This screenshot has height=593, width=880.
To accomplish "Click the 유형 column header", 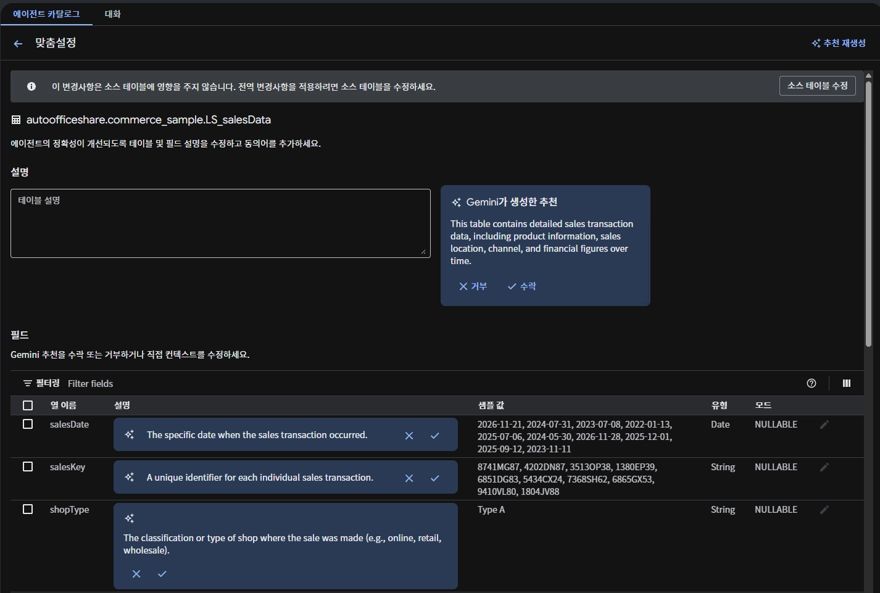I will [x=720, y=405].
